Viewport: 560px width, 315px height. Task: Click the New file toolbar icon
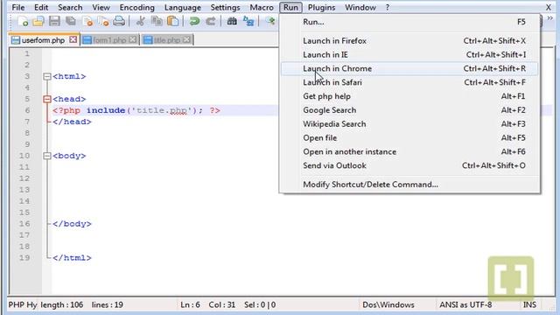tap(23, 21)
